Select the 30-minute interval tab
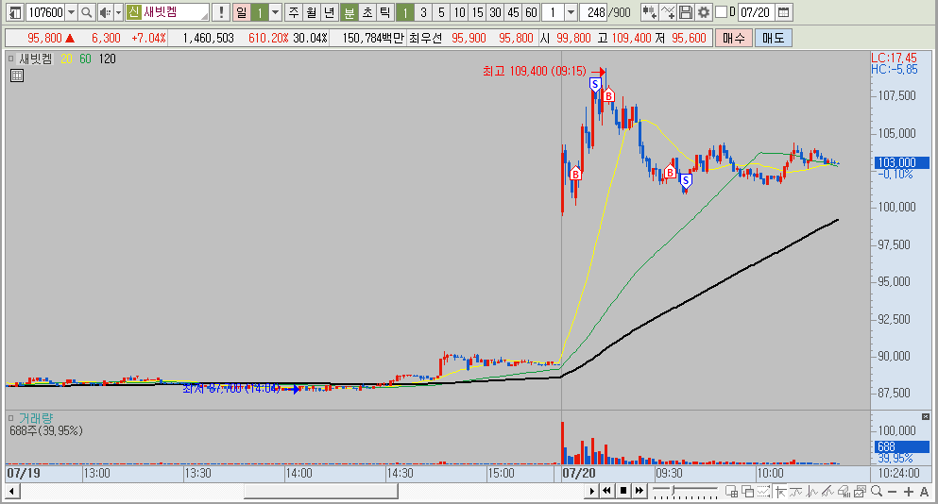 [x=495, y=12]
